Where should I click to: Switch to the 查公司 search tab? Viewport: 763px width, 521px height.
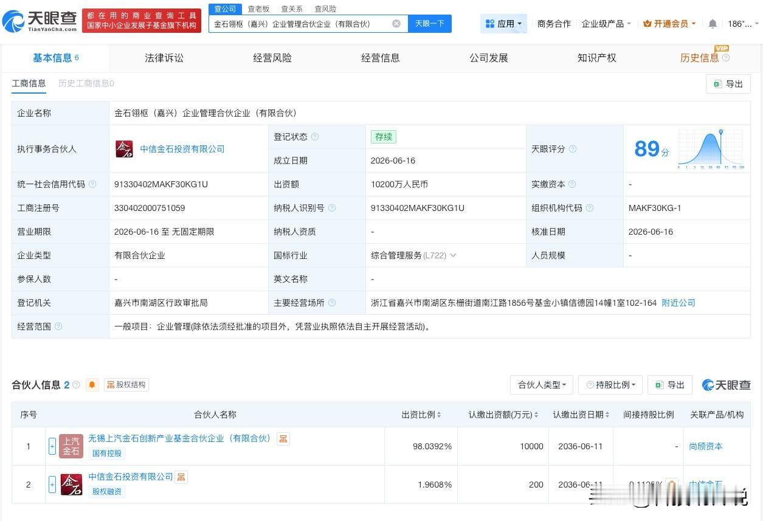point(225,9)
